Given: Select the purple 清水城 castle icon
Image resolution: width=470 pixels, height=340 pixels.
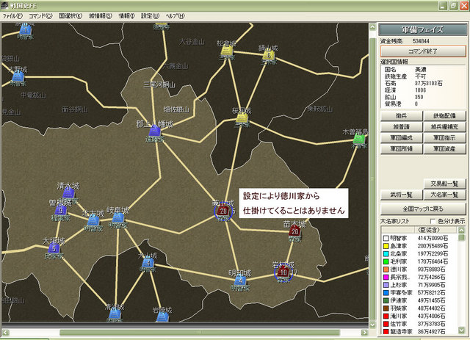Looking at the screenshot, I should [69, 193].
